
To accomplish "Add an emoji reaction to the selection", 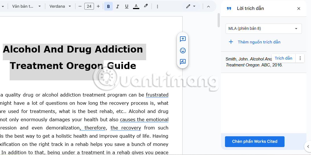I will click(183, 51).
